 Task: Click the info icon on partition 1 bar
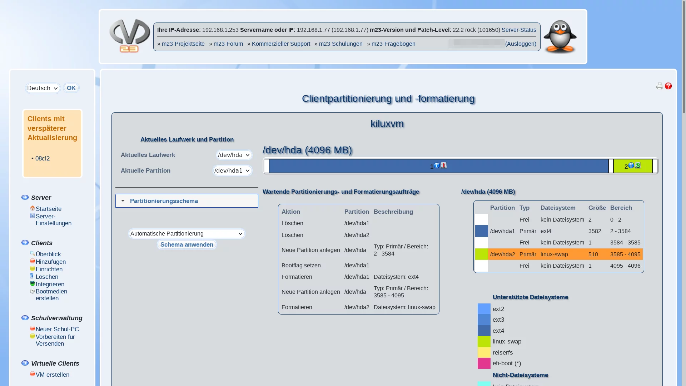(x=437, y=165)
